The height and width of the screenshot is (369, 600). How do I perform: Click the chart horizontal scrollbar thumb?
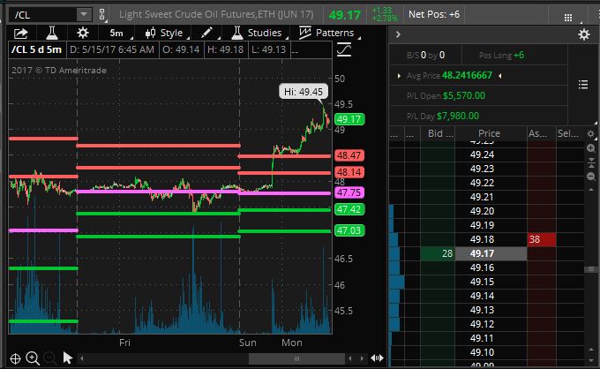(x=298, y=358)
